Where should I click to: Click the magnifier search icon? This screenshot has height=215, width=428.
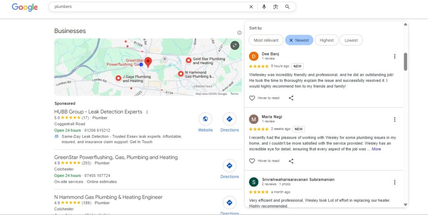(288, 7)
